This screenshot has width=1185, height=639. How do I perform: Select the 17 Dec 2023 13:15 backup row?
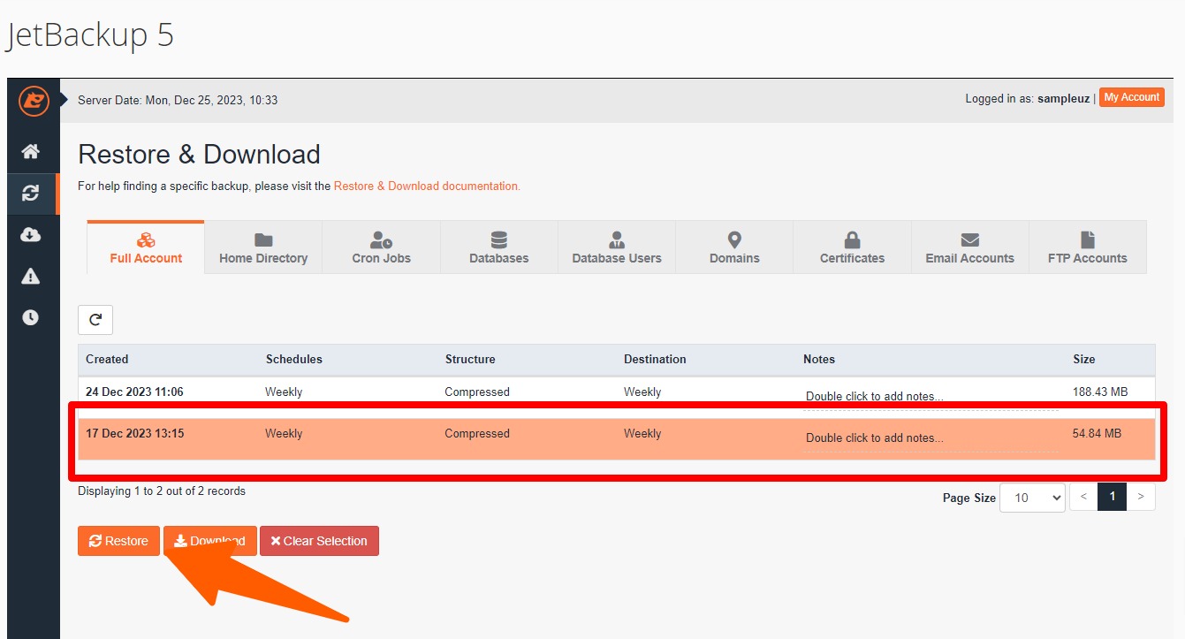pyautogui.click(x=616, y=438)
